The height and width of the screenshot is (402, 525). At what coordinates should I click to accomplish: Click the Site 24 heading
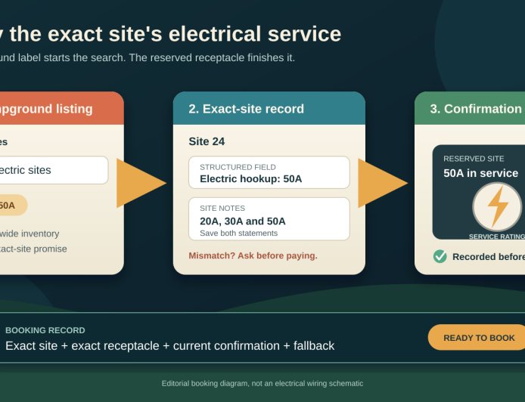pyautogui.click(x=207, y=141)
